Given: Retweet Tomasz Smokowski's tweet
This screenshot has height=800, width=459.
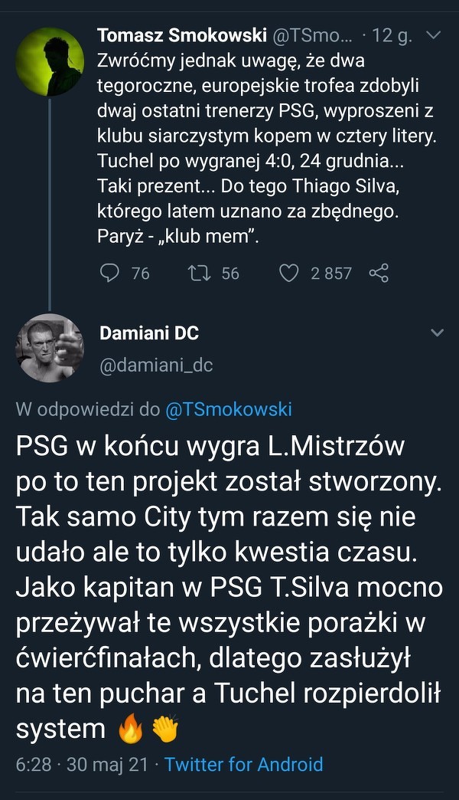Looking at the screenshot, I should 198,273.
